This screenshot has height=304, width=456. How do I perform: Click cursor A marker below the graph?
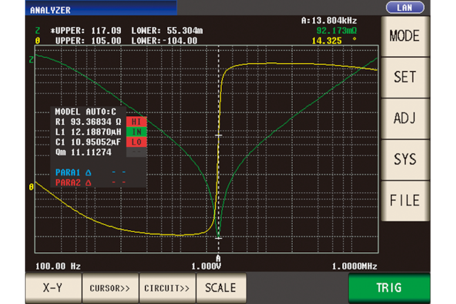point(218,258)
